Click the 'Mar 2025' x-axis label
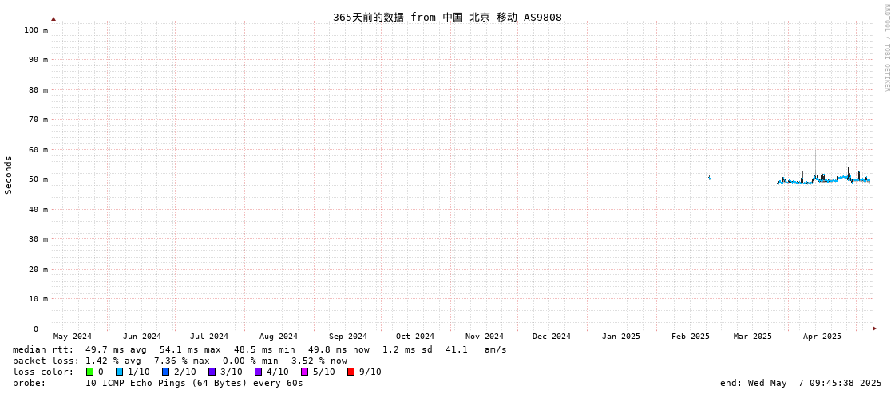The image size is (895, 394). [753, 337]
